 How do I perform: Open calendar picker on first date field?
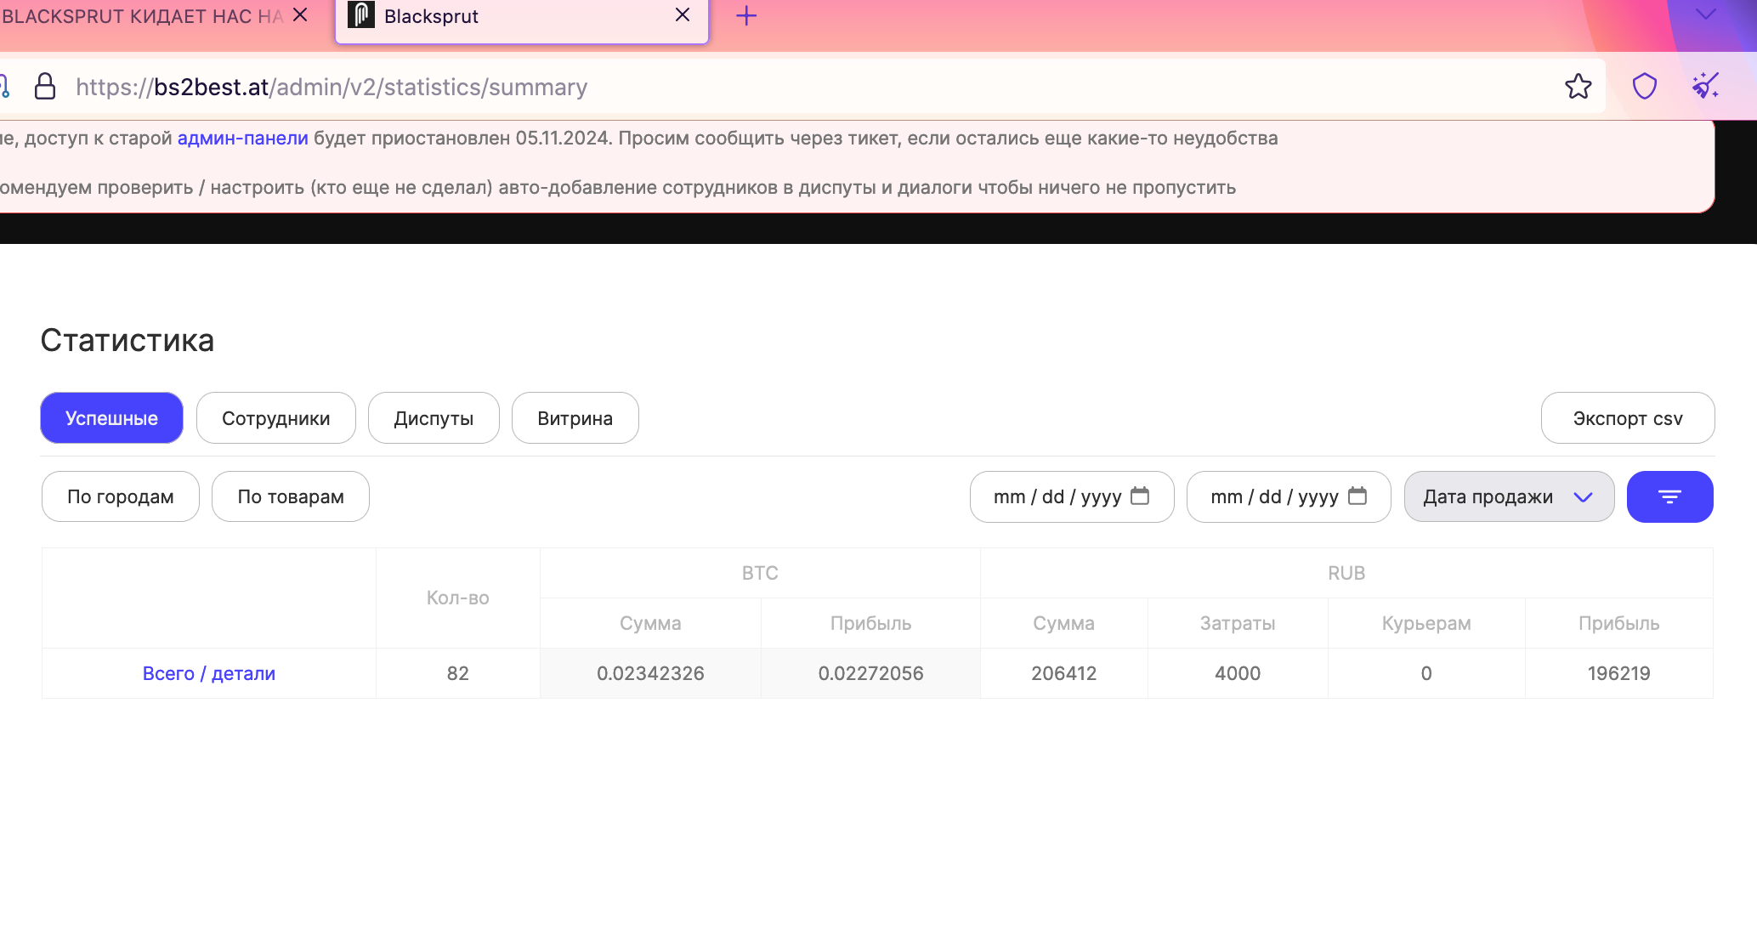(x=1140, y=496)
